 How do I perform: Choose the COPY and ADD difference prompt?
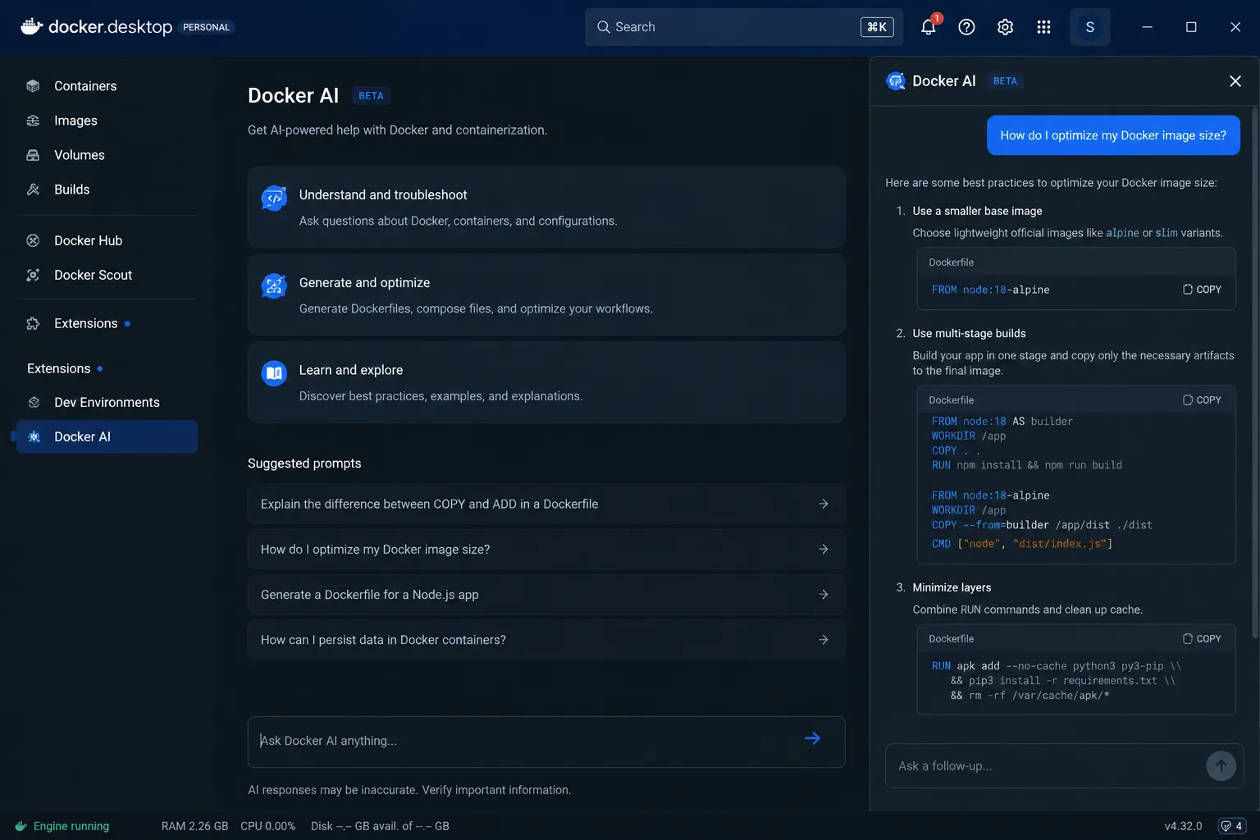pos(546,504)
